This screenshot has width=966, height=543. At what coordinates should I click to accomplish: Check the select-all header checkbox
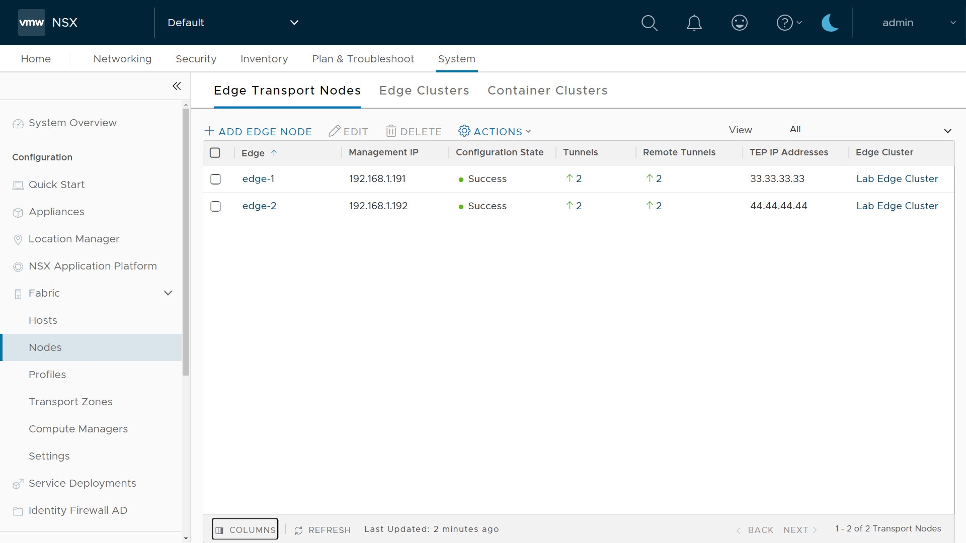coord(215,153)
